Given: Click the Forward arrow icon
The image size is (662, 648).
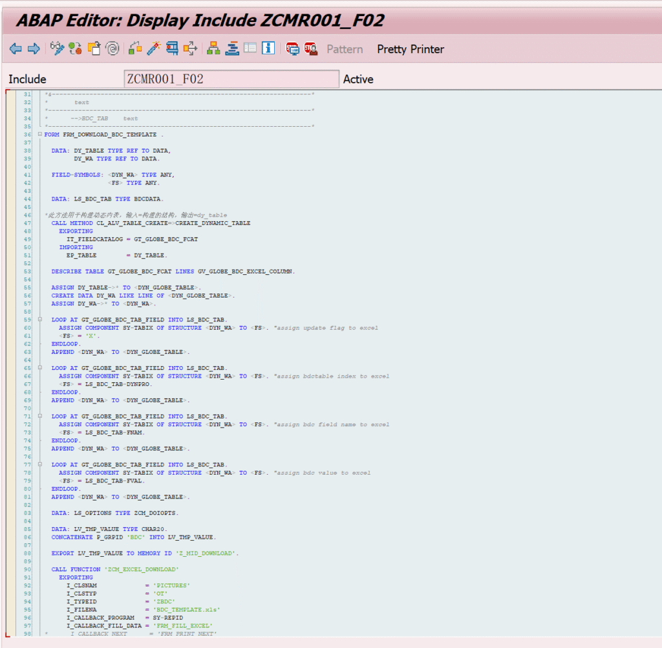Looking at the screenshot, I should tap(34, 49).
